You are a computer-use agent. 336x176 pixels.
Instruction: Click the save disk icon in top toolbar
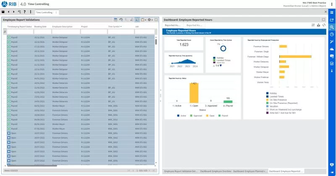point(3,12)
